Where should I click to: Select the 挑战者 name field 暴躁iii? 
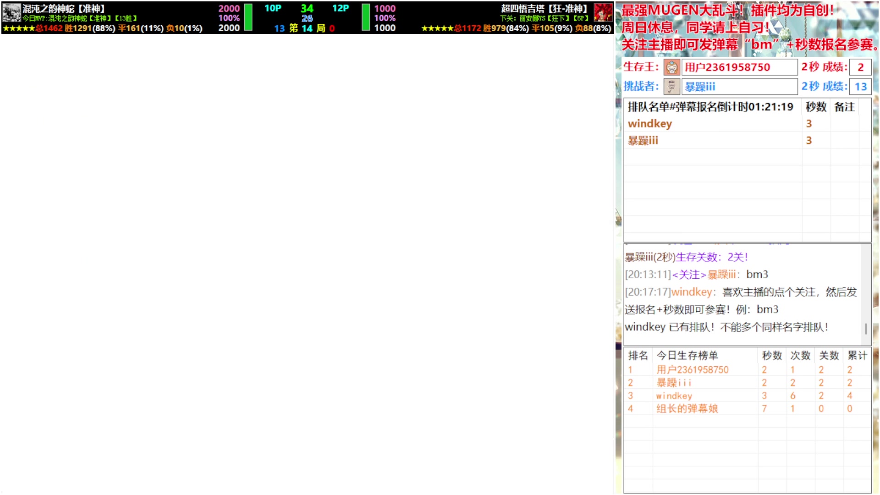click(739, 87)
